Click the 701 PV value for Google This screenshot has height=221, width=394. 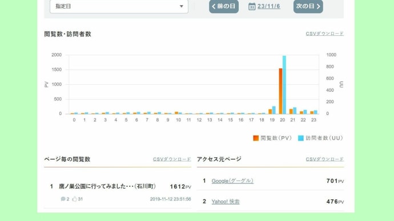point(335,181)
